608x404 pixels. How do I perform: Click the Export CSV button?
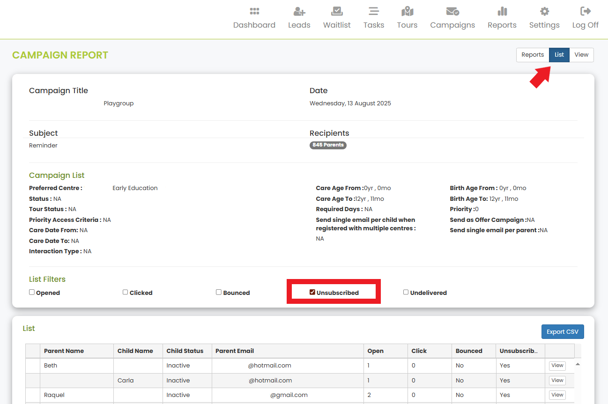tap(562, 332)
